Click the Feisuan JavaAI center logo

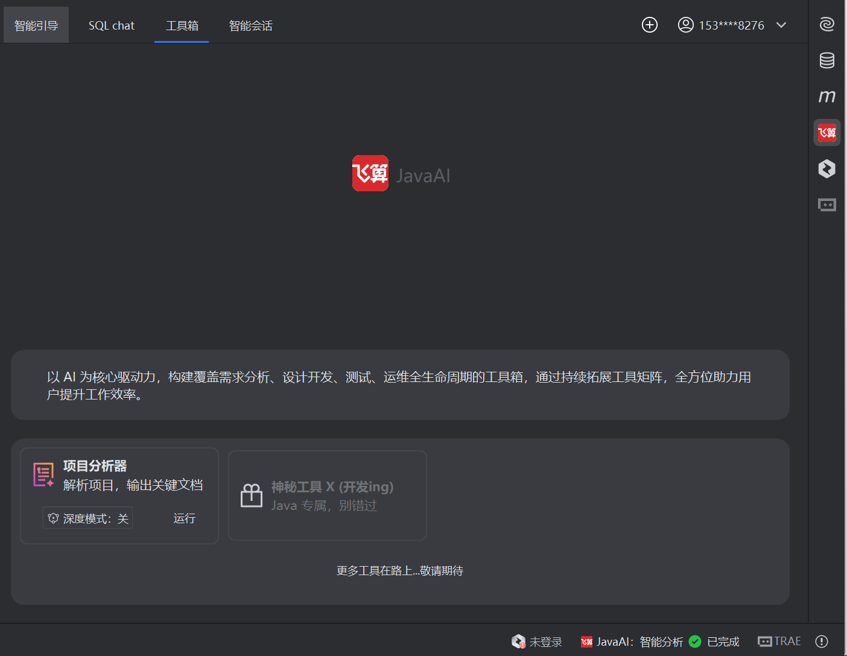tap(370, 174)
